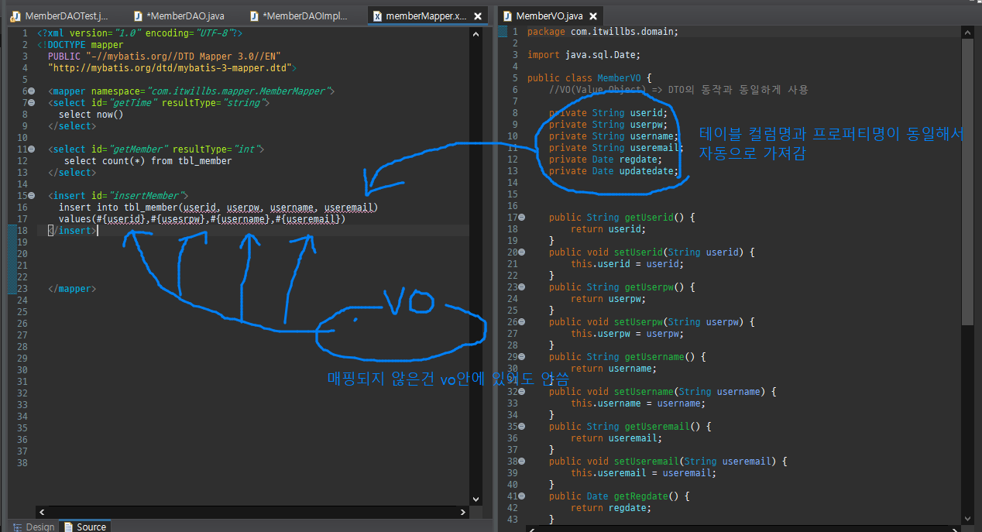982x532 pixels.
Task: Switch to the MemberDAOTest.j... editor tab
Action: [x=60, y=15]
